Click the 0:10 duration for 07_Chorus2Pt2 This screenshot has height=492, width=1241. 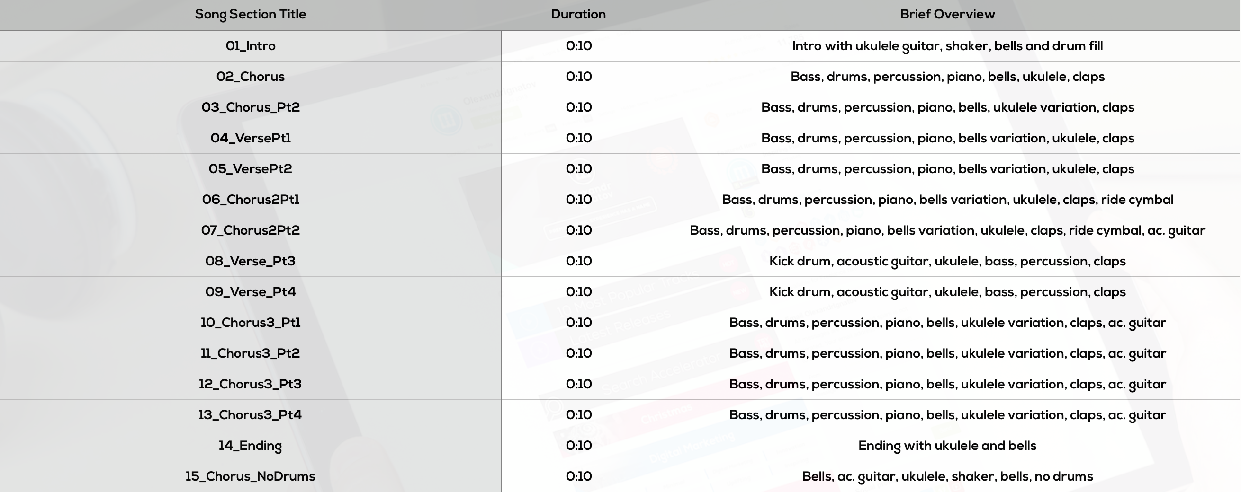click(579, 230)
